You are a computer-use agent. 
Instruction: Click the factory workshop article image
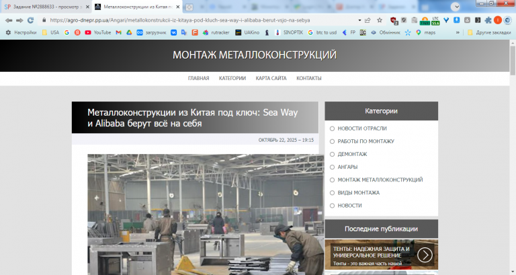(x=206, y=214)
